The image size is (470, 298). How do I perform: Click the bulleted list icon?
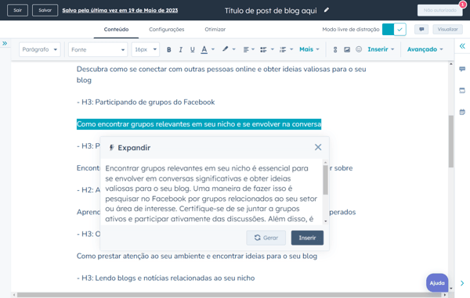click(x=263, y=50)
